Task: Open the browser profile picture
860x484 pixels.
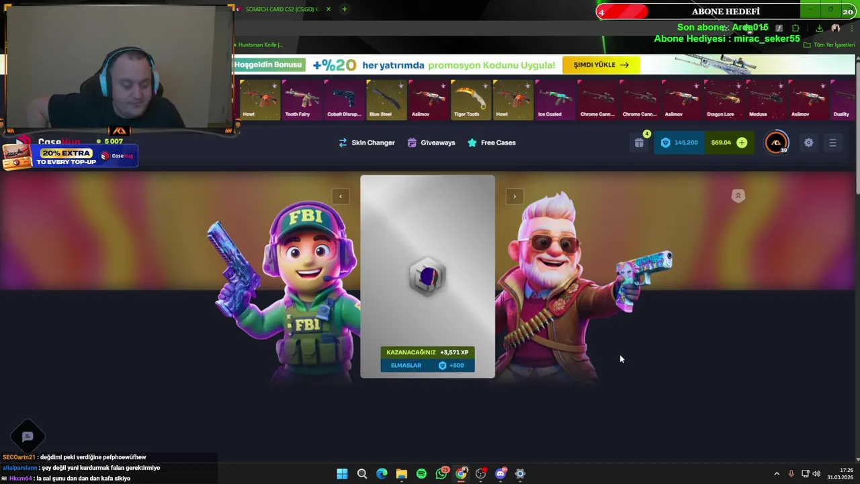Action: (x=836, y=28)
